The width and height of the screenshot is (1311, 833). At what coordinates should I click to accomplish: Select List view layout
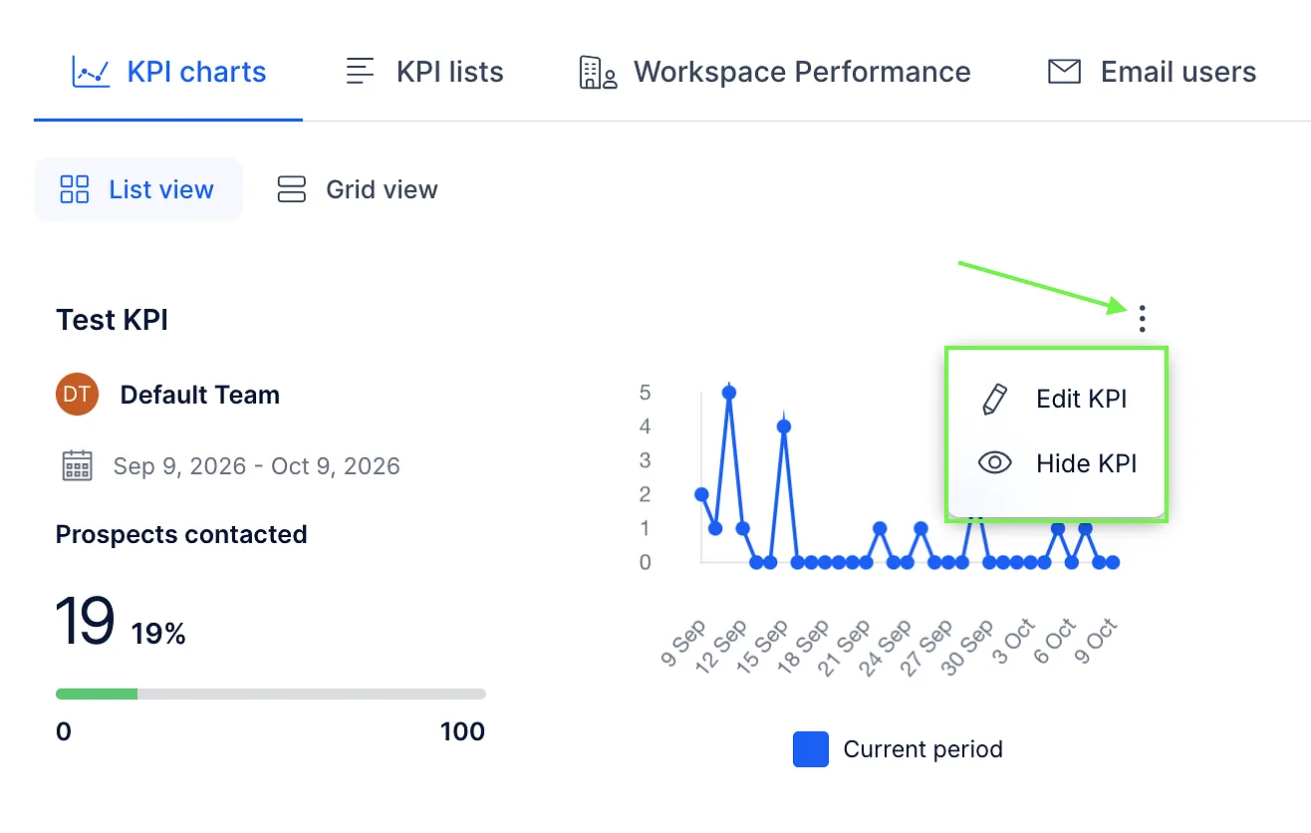pyautogui.click(x=138, y=189)
